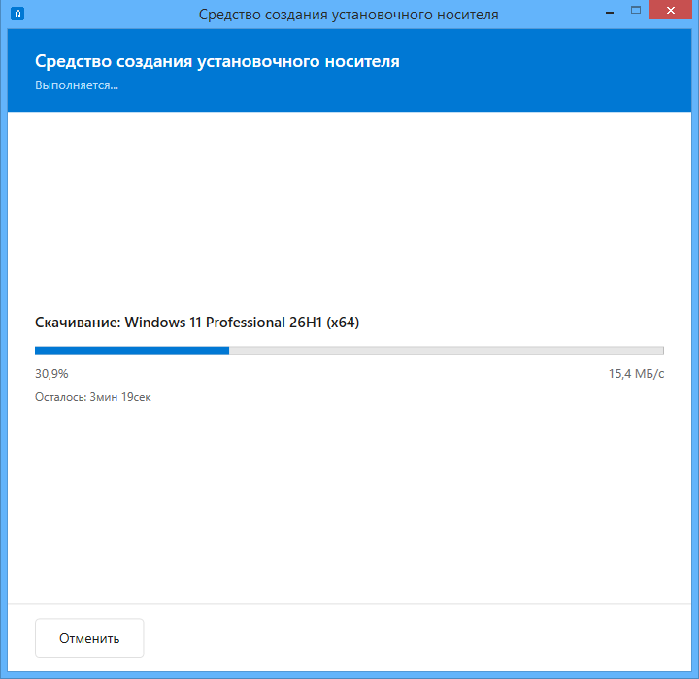Click the app icon in the title bar
This screenshot has height=679, width=699.
[17, 14]
